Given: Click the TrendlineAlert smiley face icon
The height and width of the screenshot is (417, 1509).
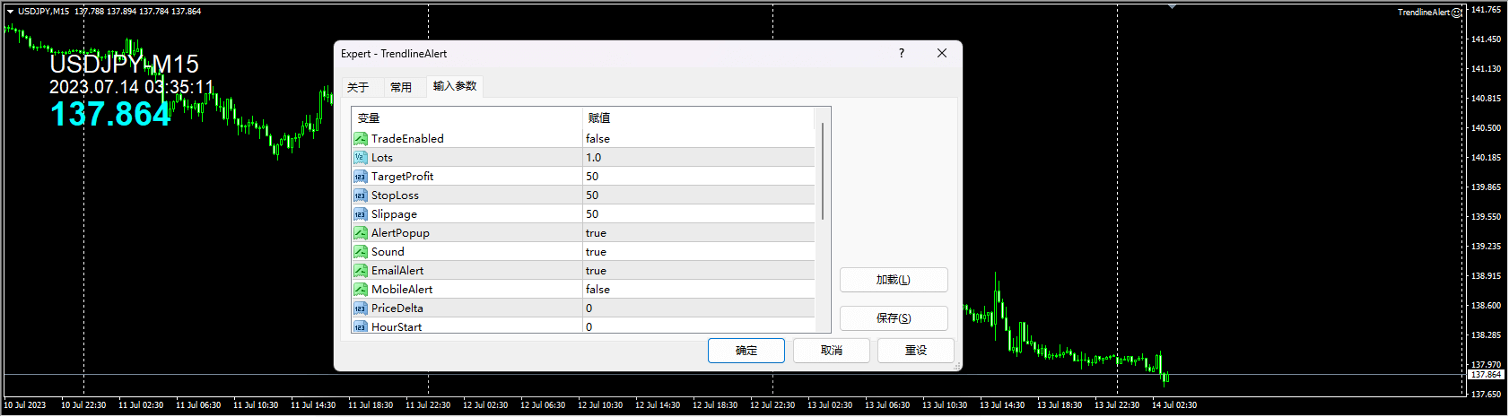Looking at the screenshot, I should [x=1457, y=13].
